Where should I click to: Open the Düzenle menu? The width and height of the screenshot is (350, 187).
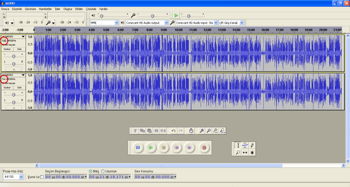17,9
